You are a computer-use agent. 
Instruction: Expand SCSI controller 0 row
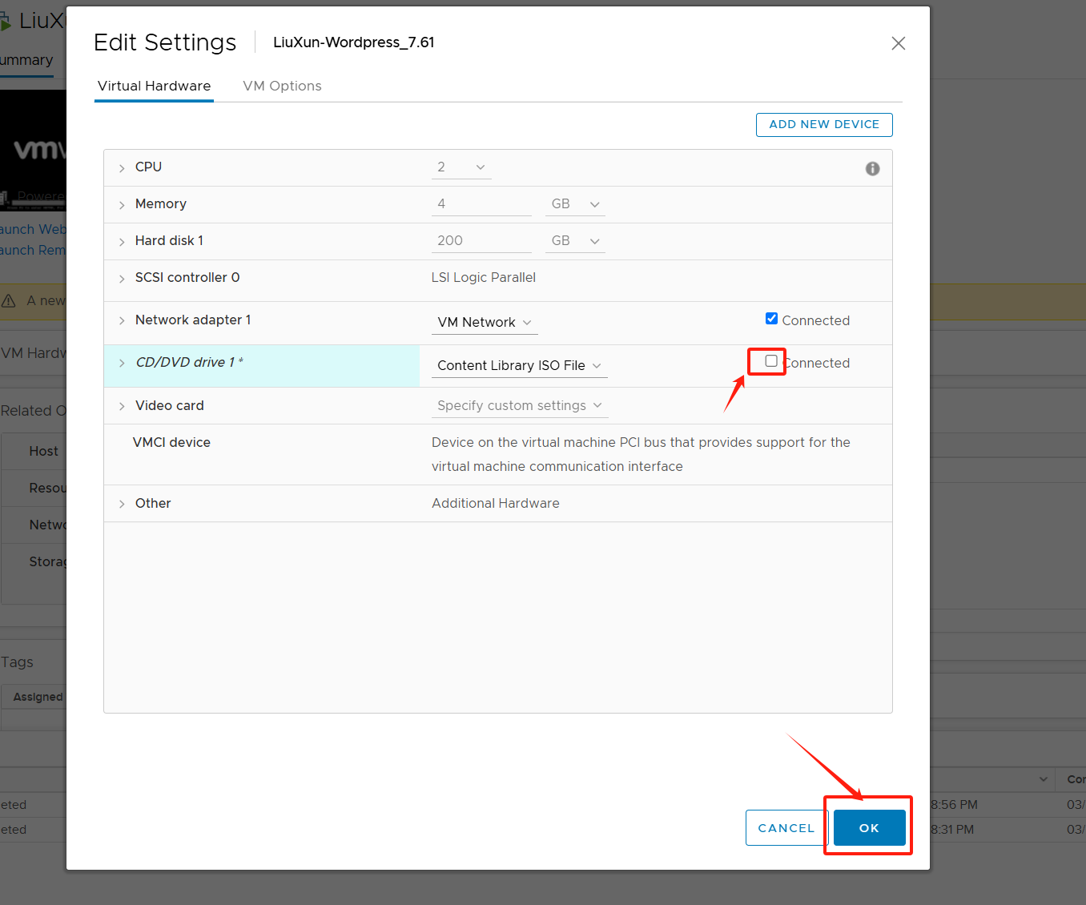click(122, 279)
